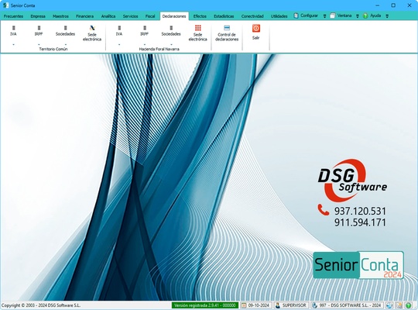
Task: Expand the Configurar dropdown arrow
Action: pyautogui.click(x=324, y=16)
